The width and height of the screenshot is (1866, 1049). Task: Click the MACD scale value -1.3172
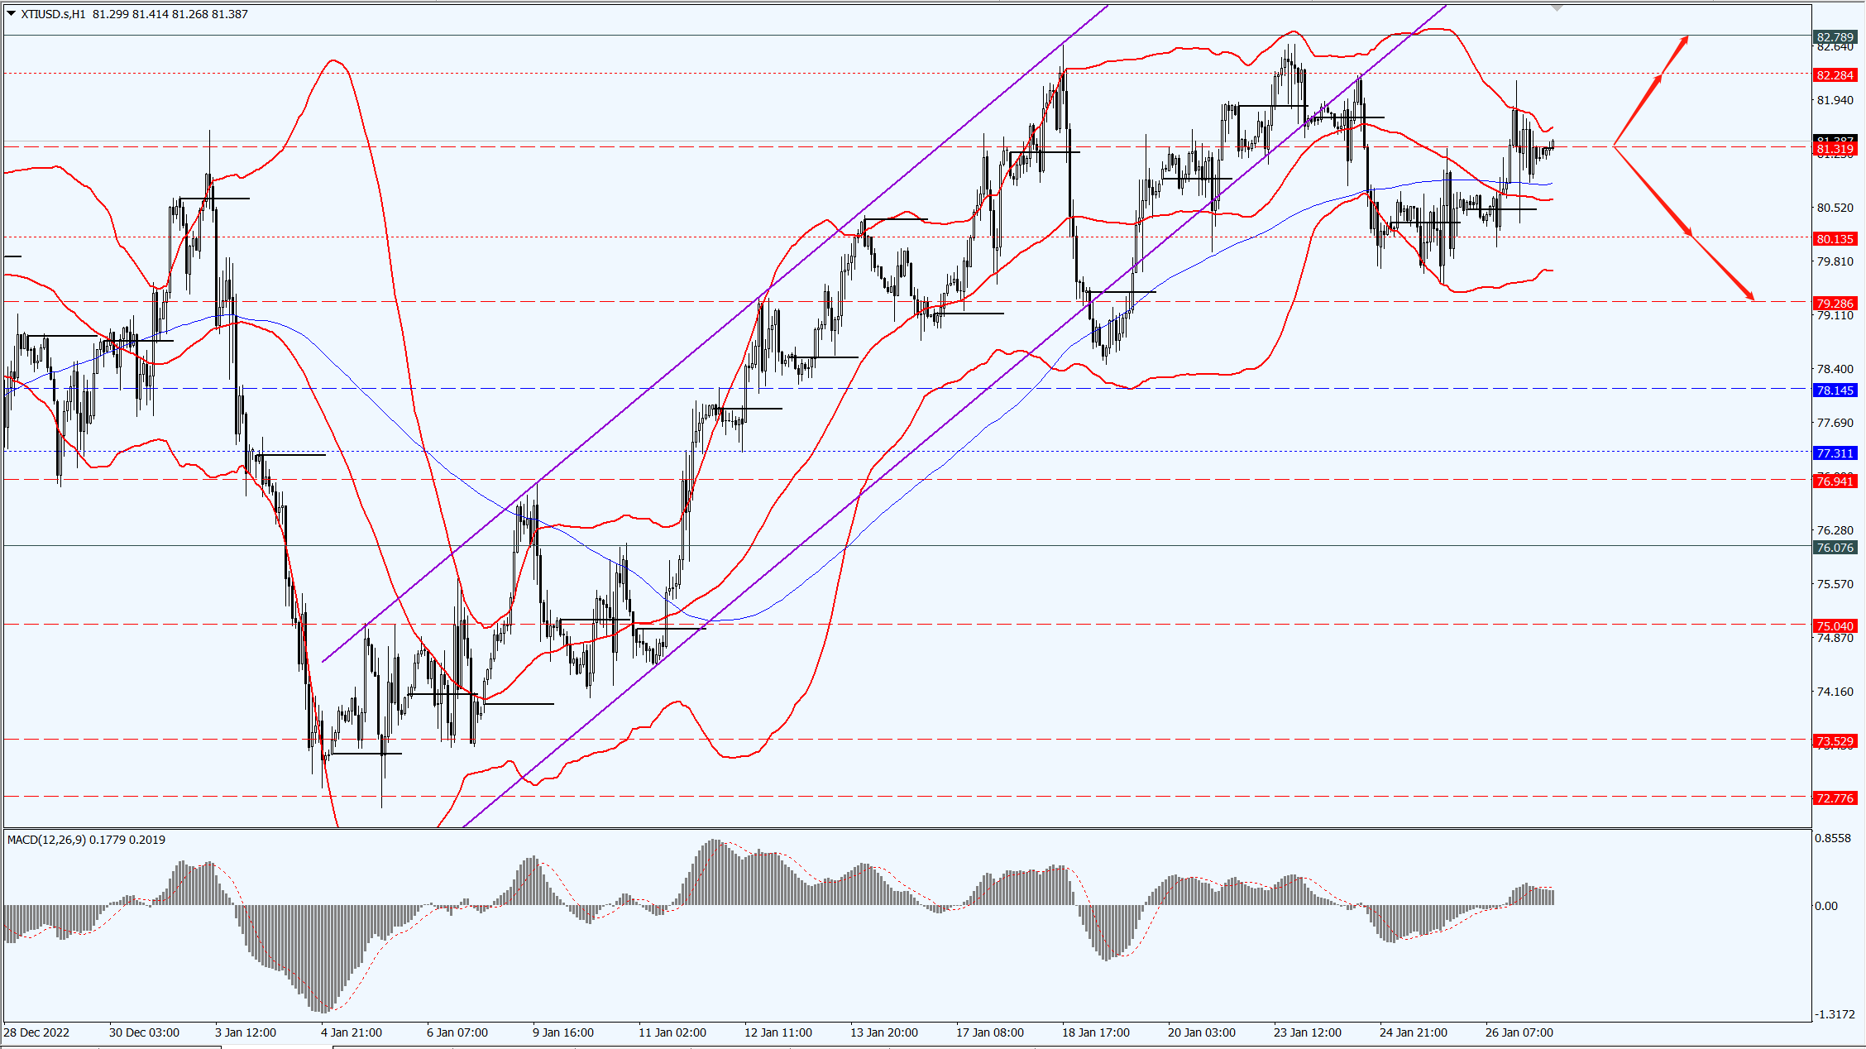tap(1833, 1014)
